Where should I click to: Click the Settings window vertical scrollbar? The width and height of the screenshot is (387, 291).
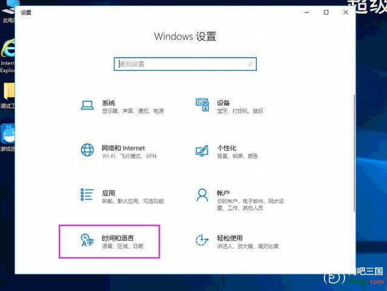354,152
